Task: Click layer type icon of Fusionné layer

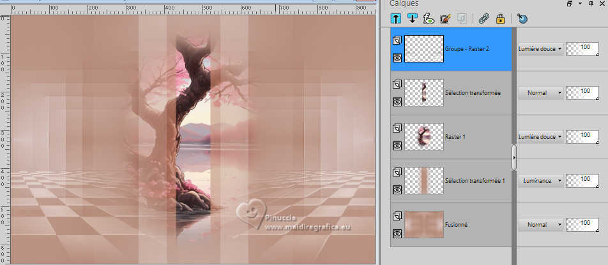Action: (x=397, y=216)
